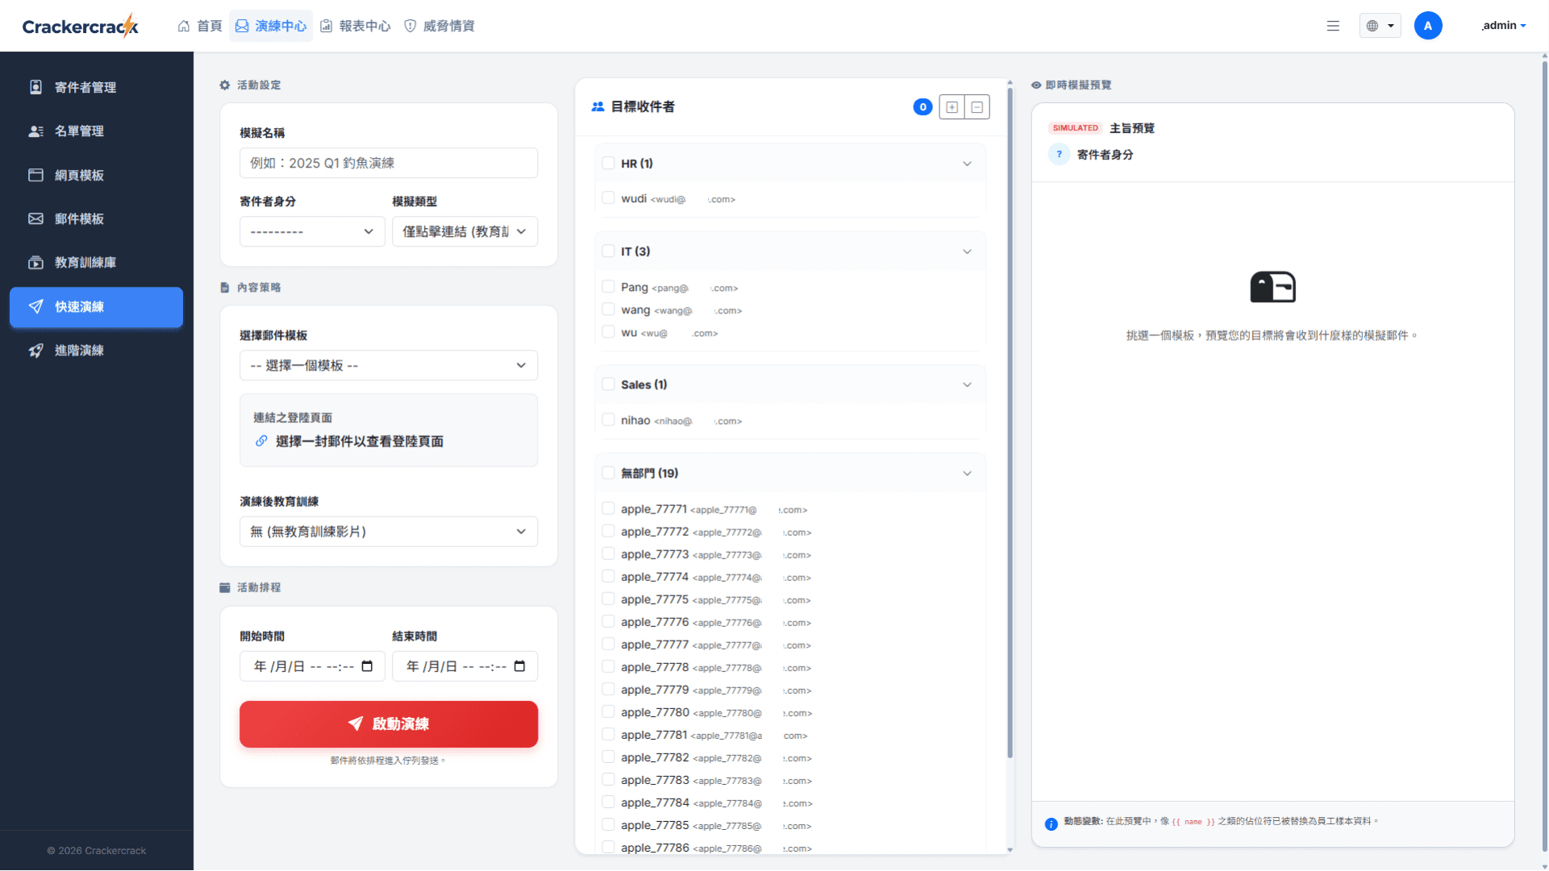Open 威脅情資 tab
Image resolution: width=1549 pixels, height=871 pixels.
point(439,26)
